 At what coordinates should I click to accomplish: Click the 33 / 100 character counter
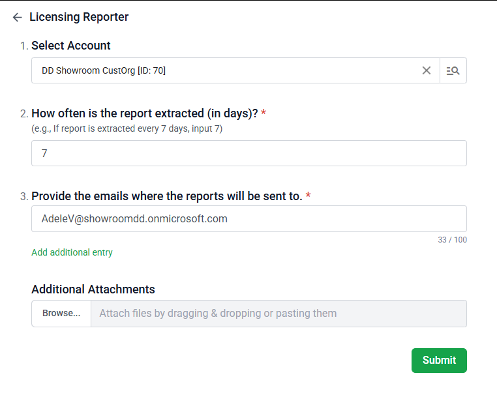point(452,240)
